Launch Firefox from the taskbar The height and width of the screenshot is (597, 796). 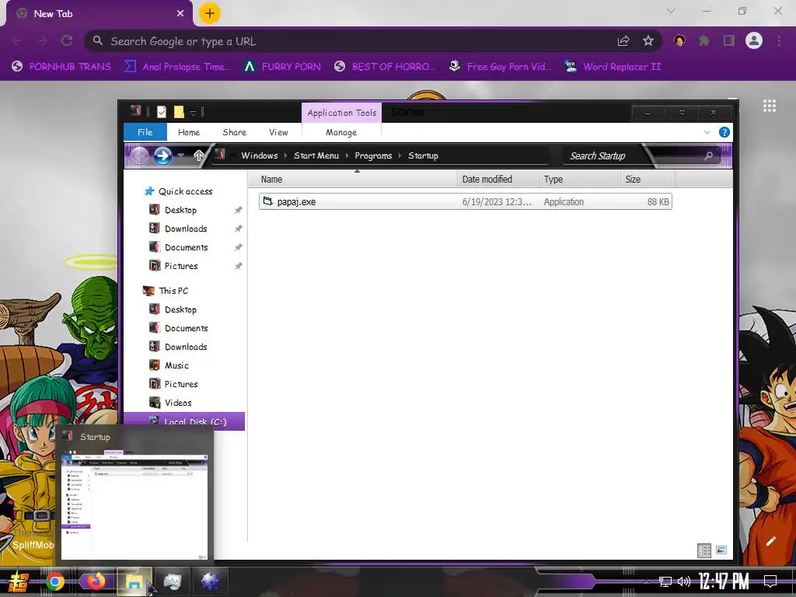(95, 581)
